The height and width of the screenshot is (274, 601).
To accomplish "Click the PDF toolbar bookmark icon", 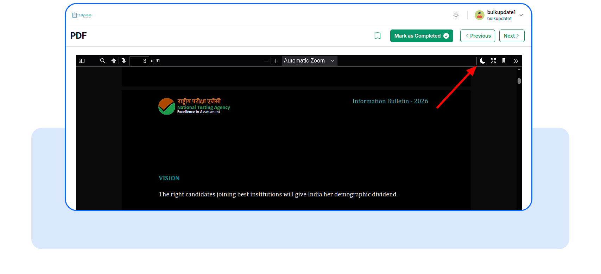I will coord(504,61).
